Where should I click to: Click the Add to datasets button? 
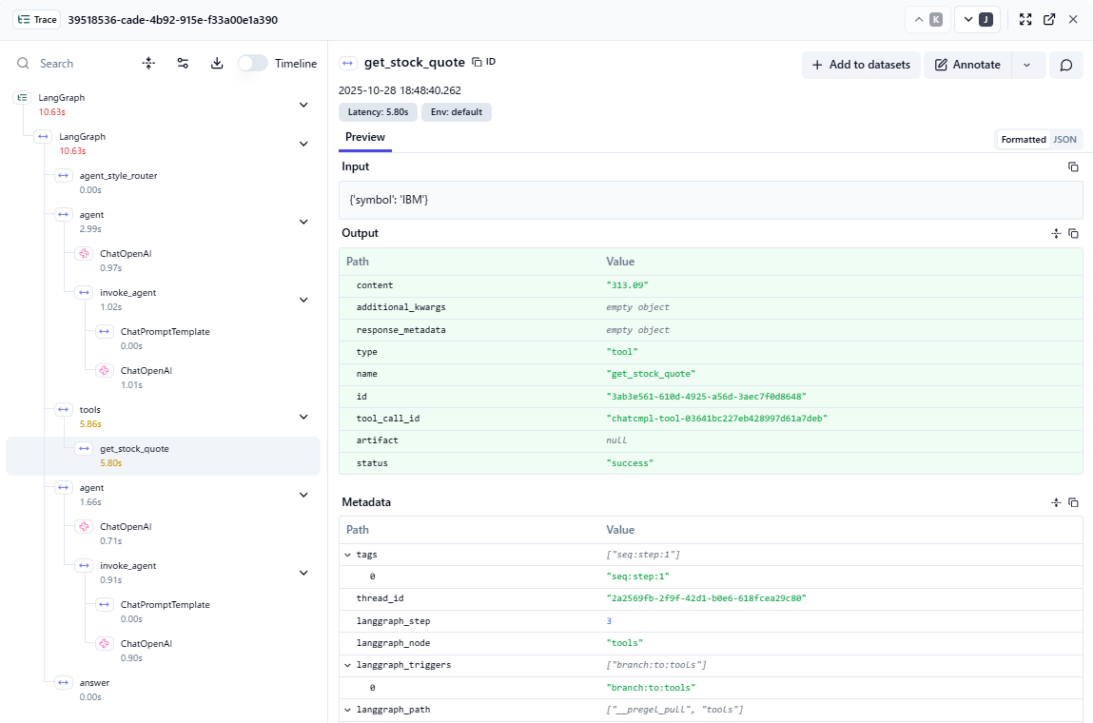pyautogui.click(x=861, y=65)
